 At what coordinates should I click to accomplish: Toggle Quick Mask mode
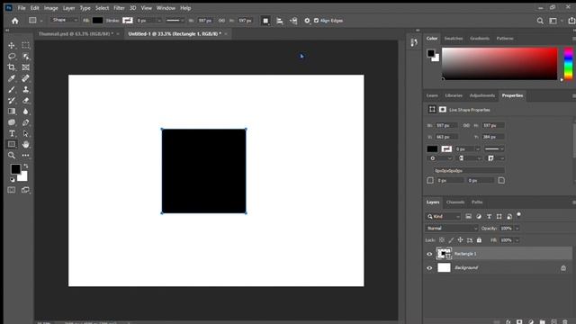(12, 190)
